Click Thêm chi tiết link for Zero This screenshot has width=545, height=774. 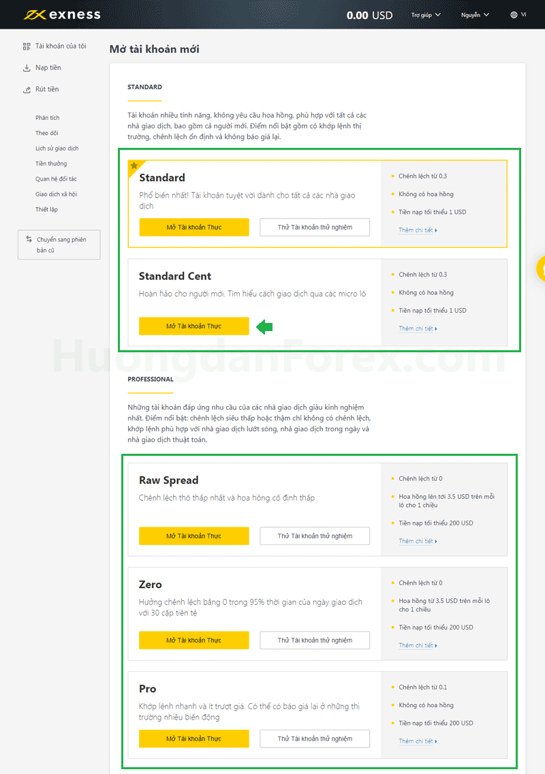[x=418, y=645]
